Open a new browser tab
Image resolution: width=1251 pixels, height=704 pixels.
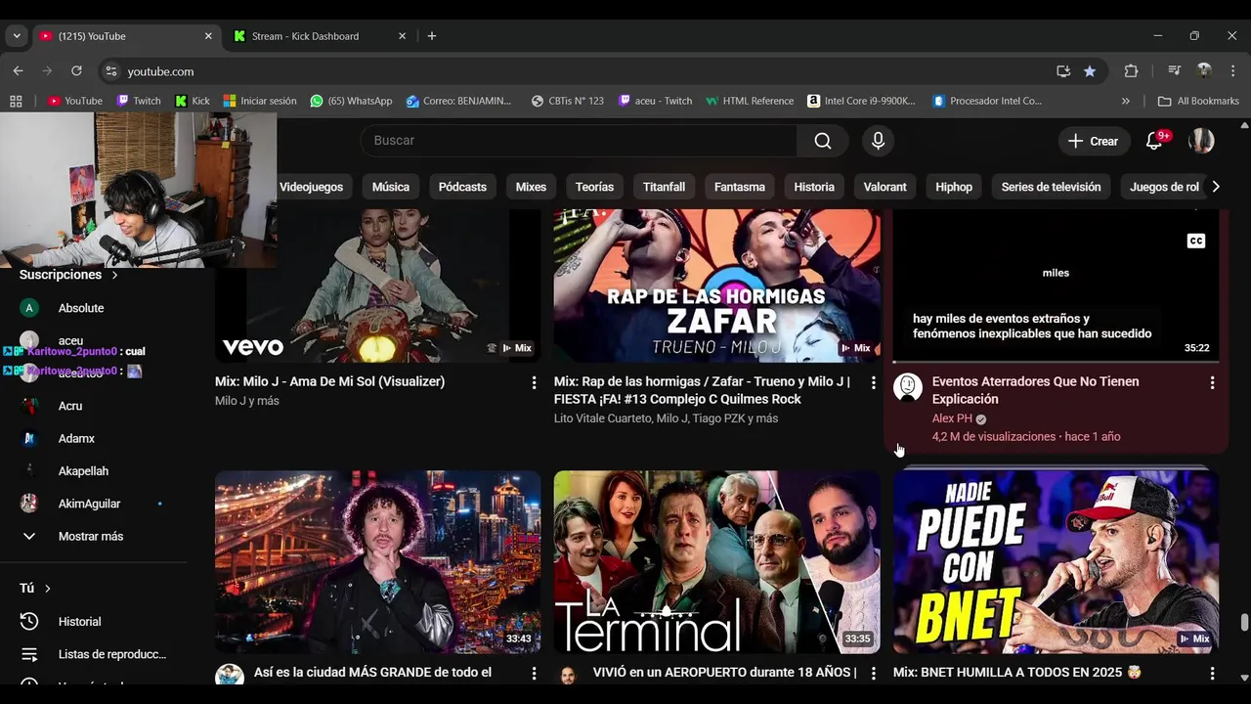431,36
